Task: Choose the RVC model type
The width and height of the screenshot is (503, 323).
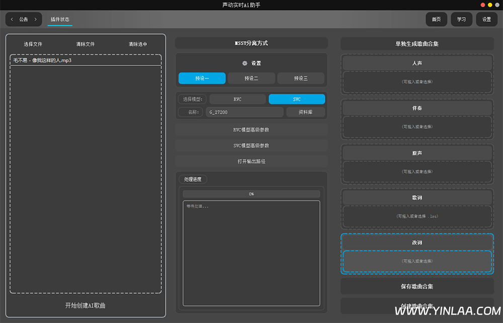Action: tap(237, 99)
